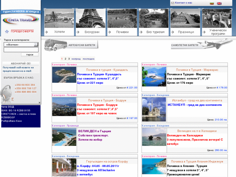The image size is (236, 177).
Task: Click the Абонирай се subscription heading
Action: (21, 63)
